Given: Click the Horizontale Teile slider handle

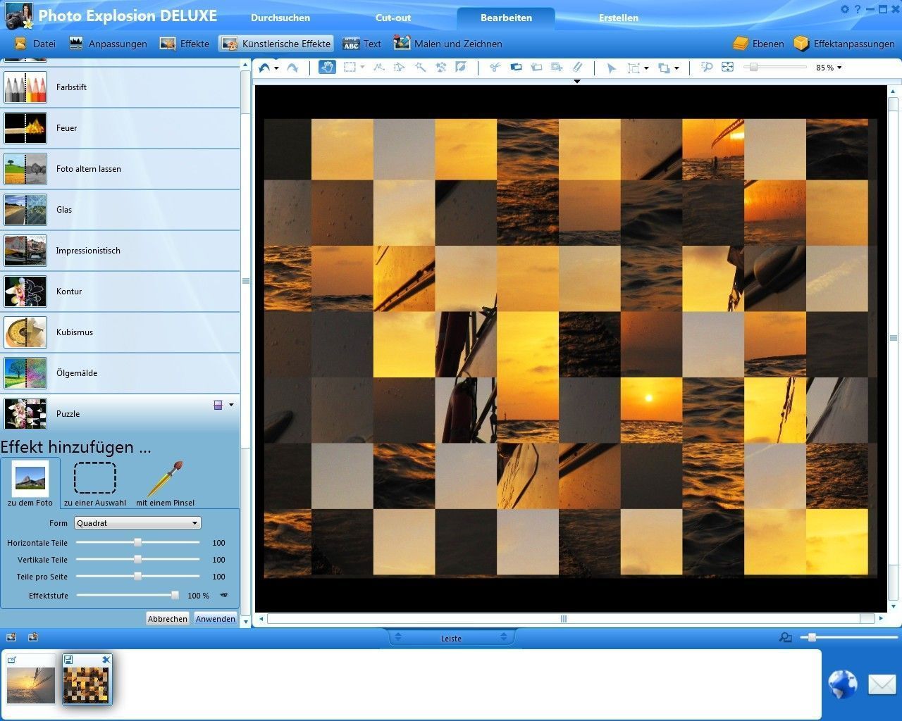Looking at the screenshot, I should click(x=138, y=542).
